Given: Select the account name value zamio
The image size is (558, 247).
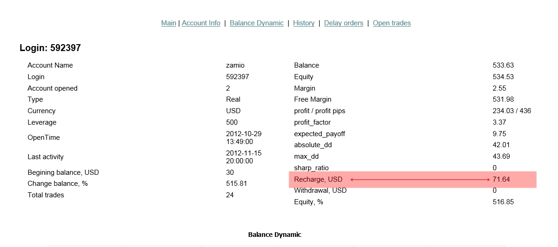Looking at the screenshot, I should [x=235, y=65].
